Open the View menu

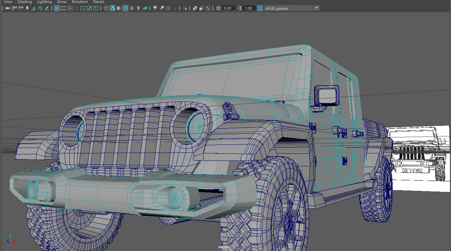coord(8,2)
